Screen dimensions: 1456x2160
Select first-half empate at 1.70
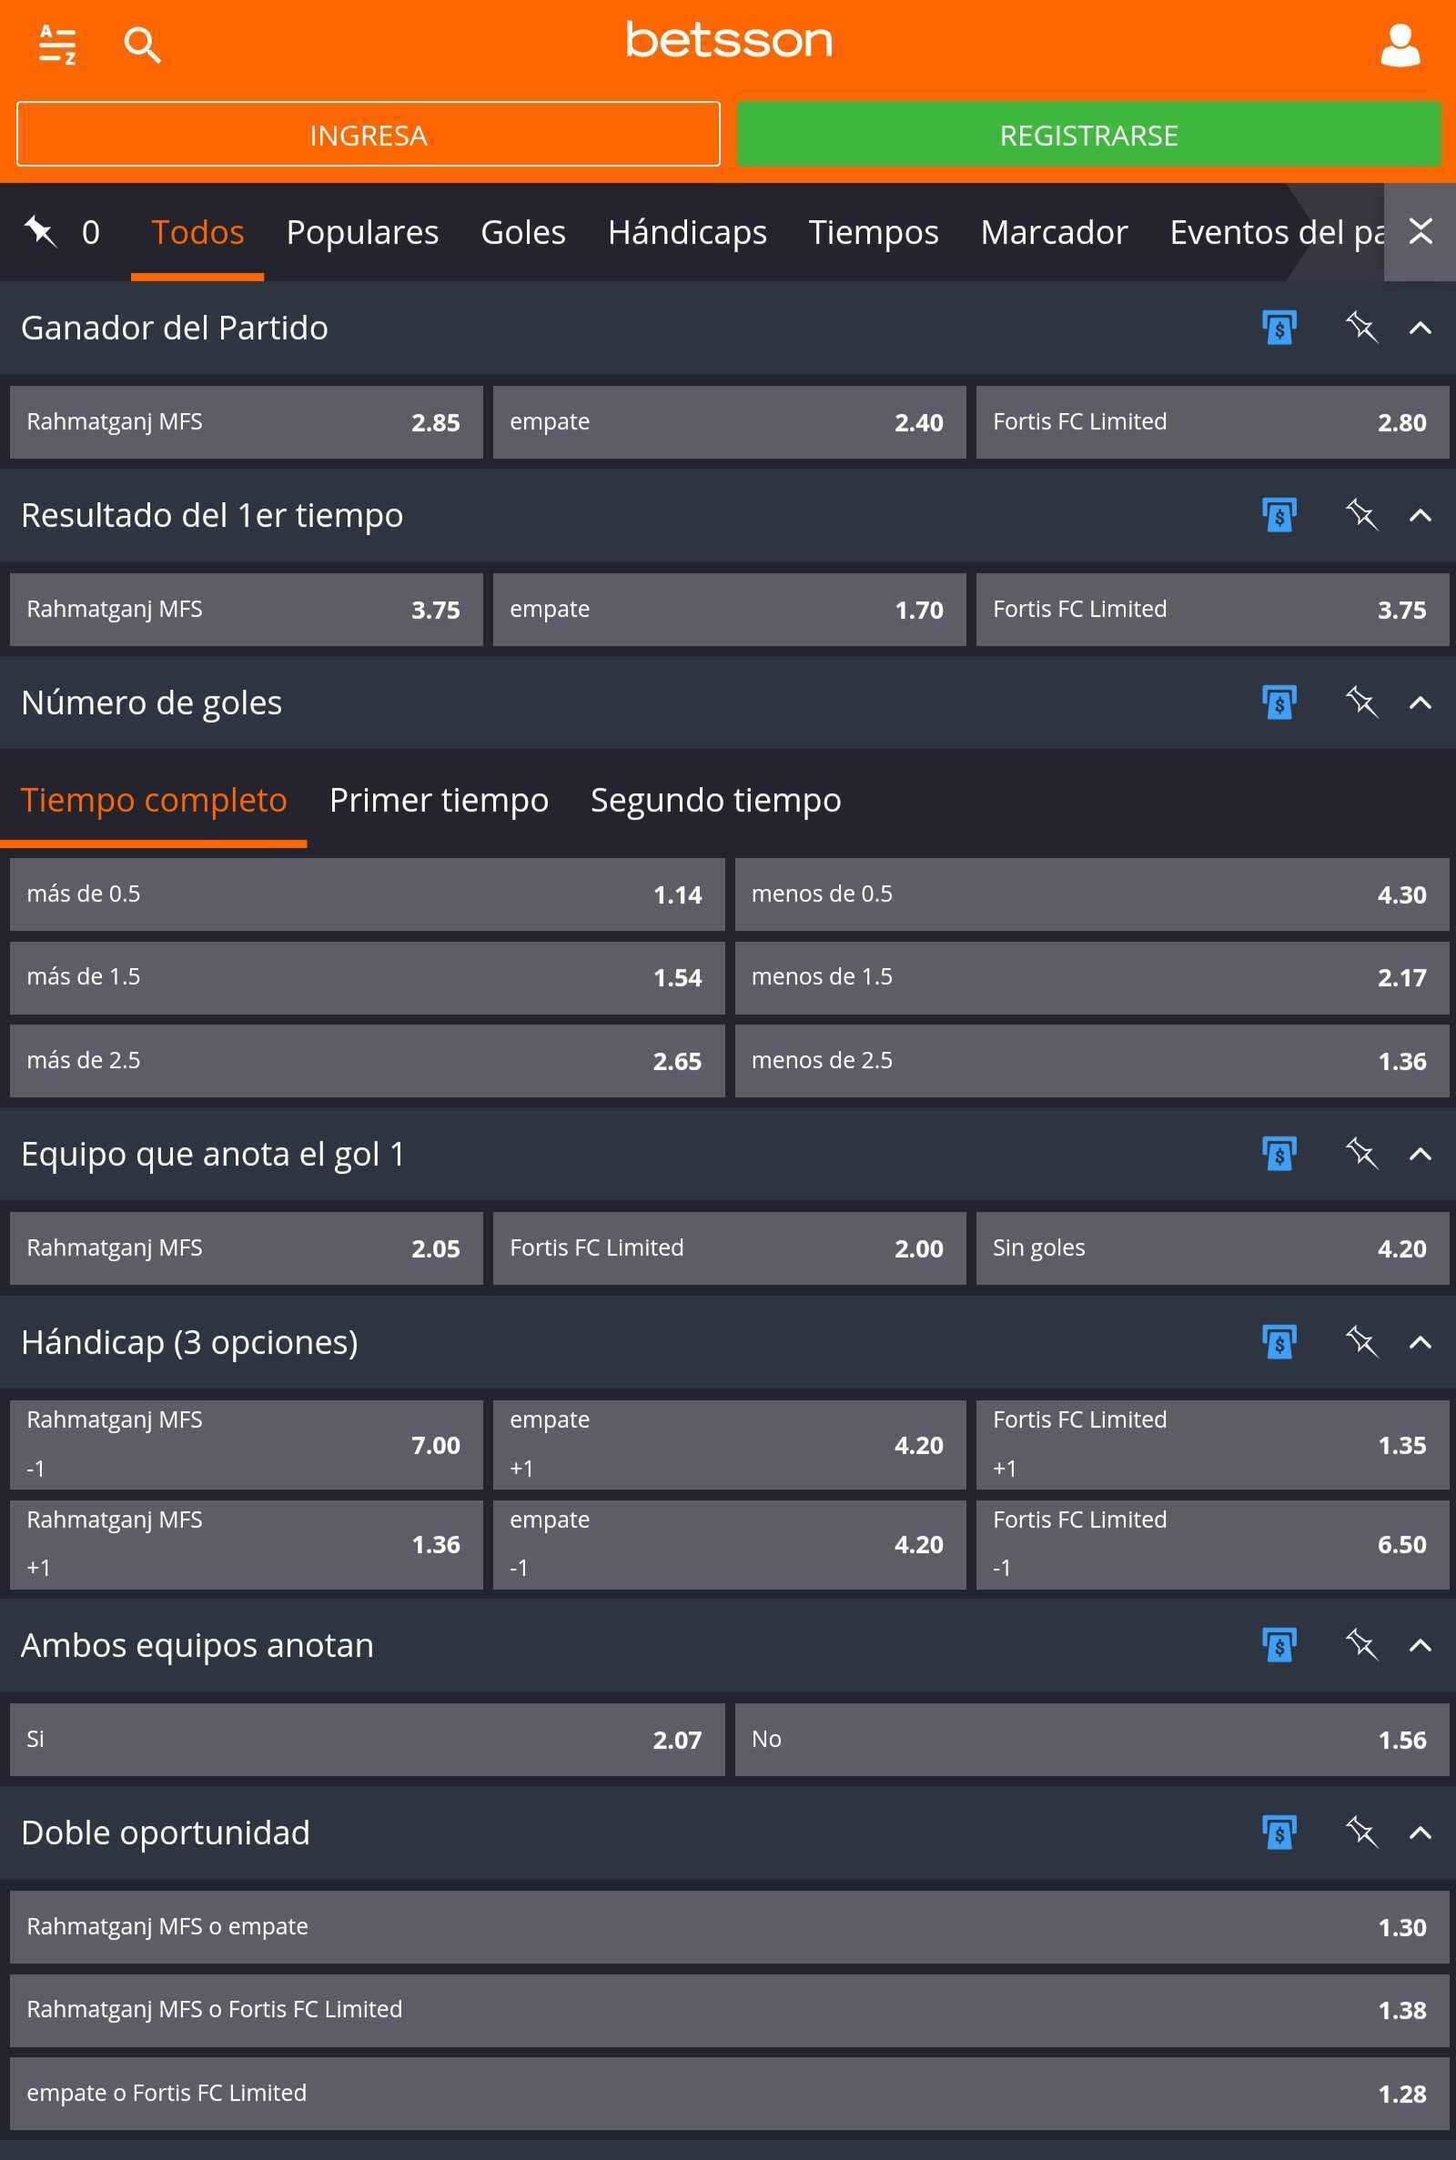(729, 610)
